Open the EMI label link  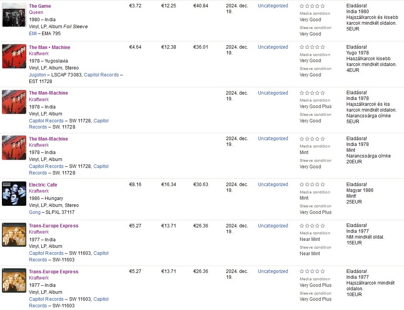33,34
